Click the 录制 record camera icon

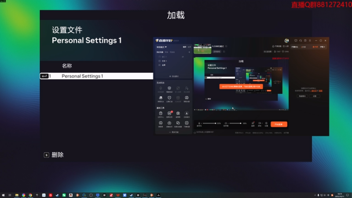coord(260,123)
